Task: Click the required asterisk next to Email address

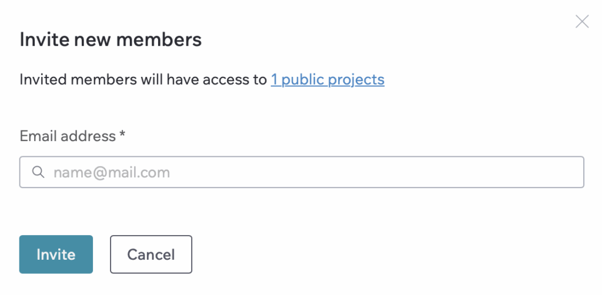Action: click(122, 134)
